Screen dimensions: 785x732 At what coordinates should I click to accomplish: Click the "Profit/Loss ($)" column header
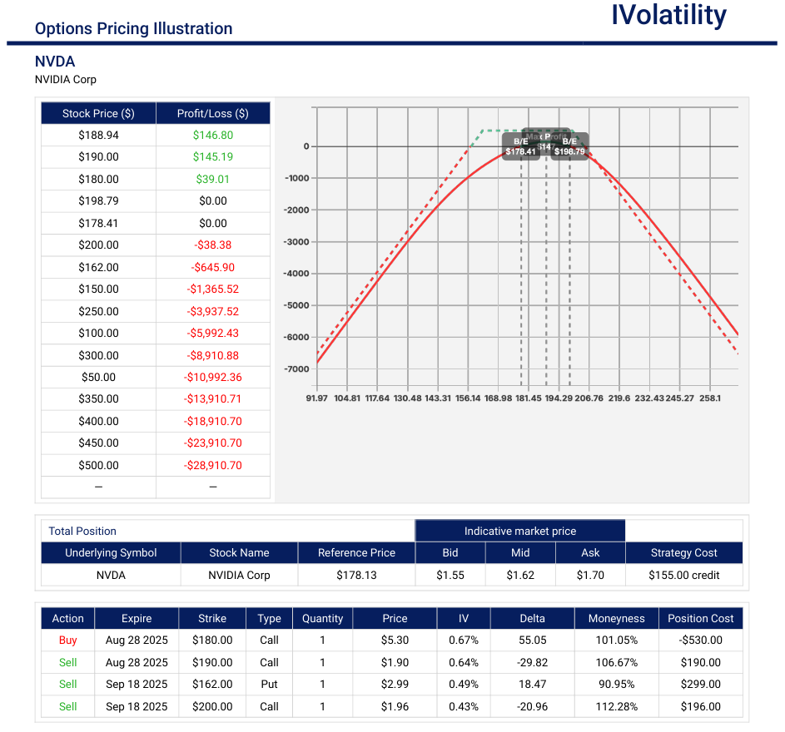(x=213, y=114)
